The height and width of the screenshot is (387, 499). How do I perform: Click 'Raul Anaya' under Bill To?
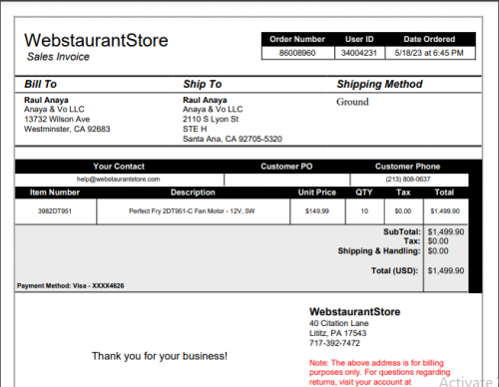46,100
